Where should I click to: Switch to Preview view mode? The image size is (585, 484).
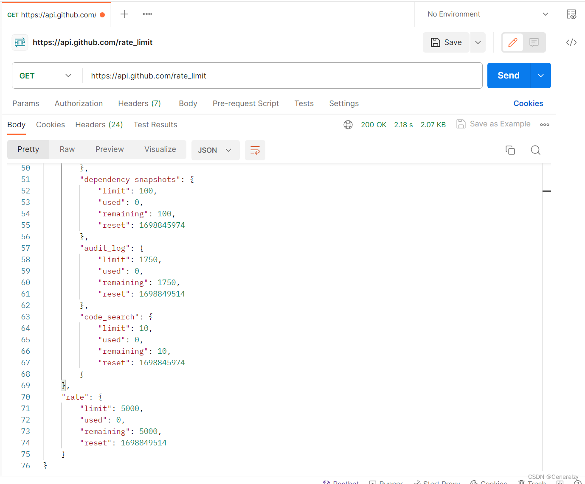(x=110, y=149)
